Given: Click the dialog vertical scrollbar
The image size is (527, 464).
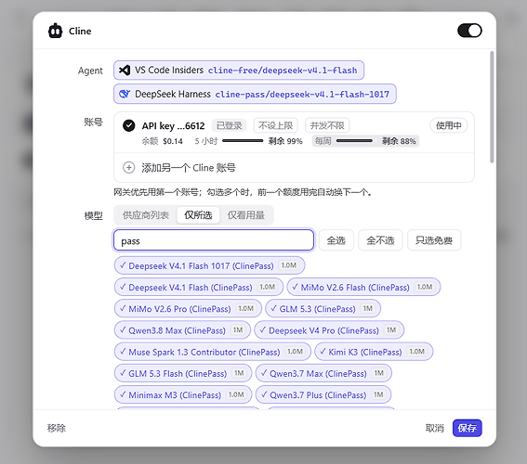Looking at the screenshot, I should tap(492, 107).
